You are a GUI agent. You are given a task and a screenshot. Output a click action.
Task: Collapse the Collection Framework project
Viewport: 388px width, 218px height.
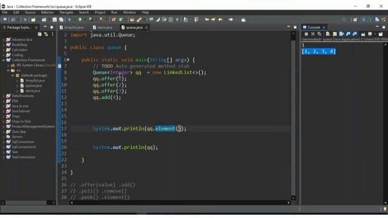[x=4, y=60]
